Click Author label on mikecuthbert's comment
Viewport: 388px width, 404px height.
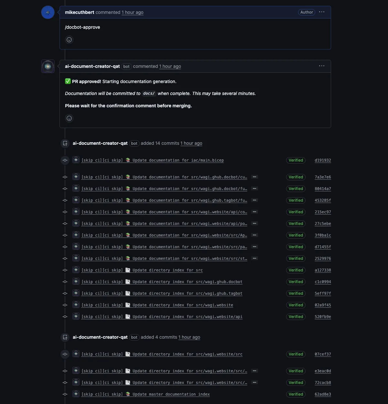(x=307, y=12)
